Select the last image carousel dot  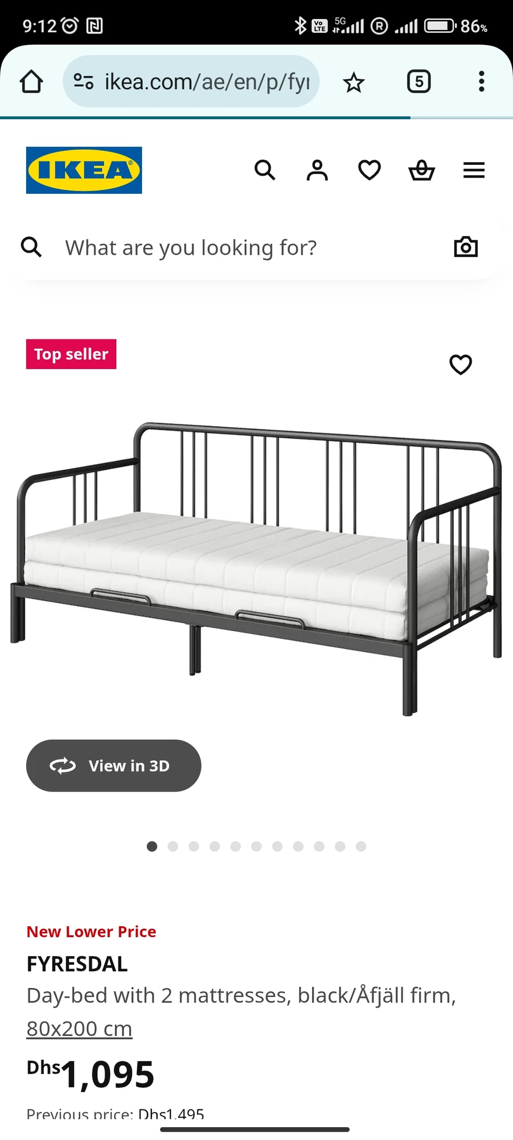coord(361,847)
